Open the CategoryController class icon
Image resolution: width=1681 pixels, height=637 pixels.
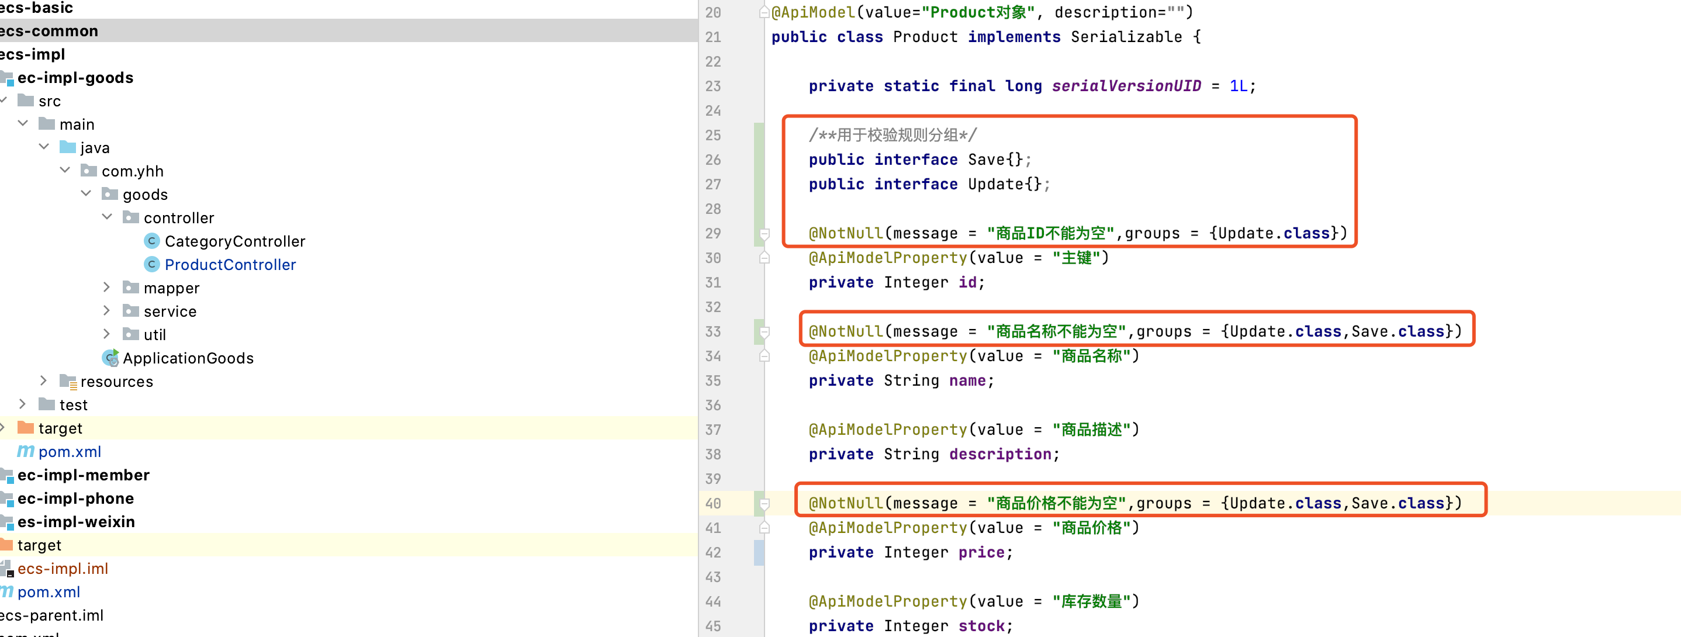point(151,241)
